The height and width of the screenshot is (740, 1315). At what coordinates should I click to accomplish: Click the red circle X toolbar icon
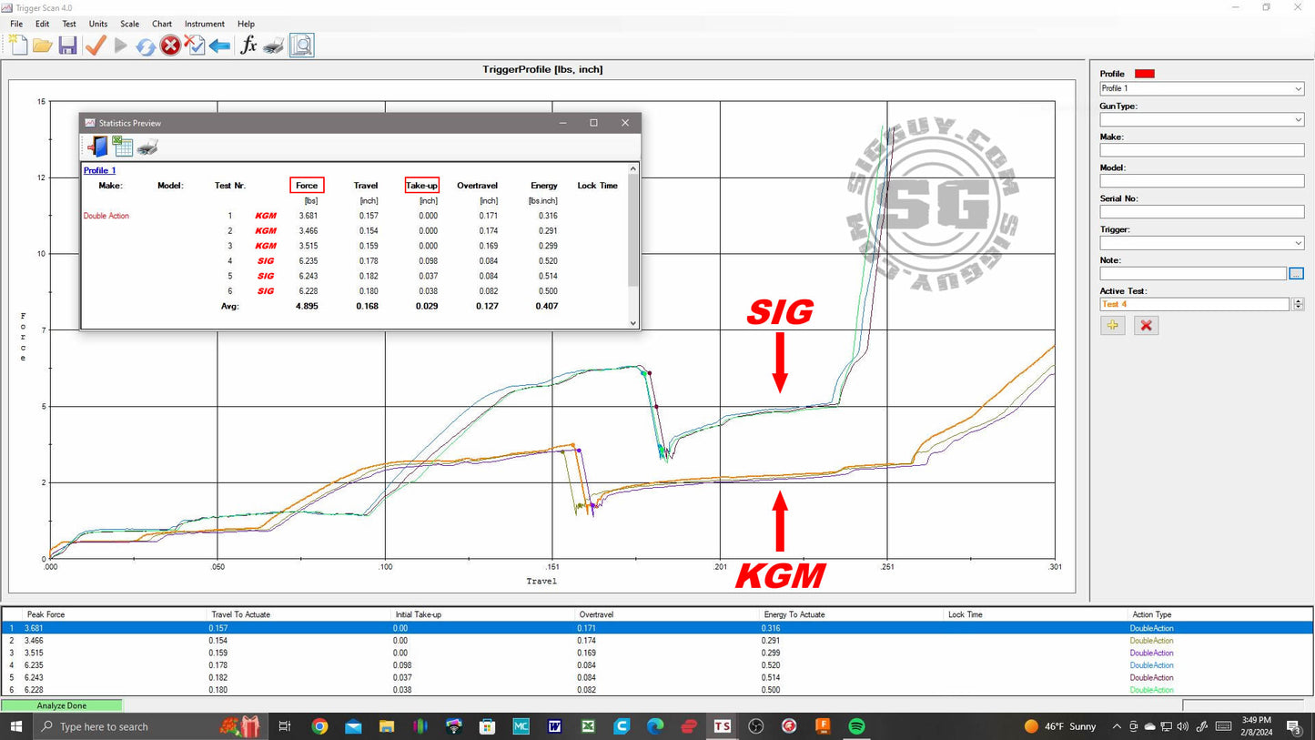point(170,45)
